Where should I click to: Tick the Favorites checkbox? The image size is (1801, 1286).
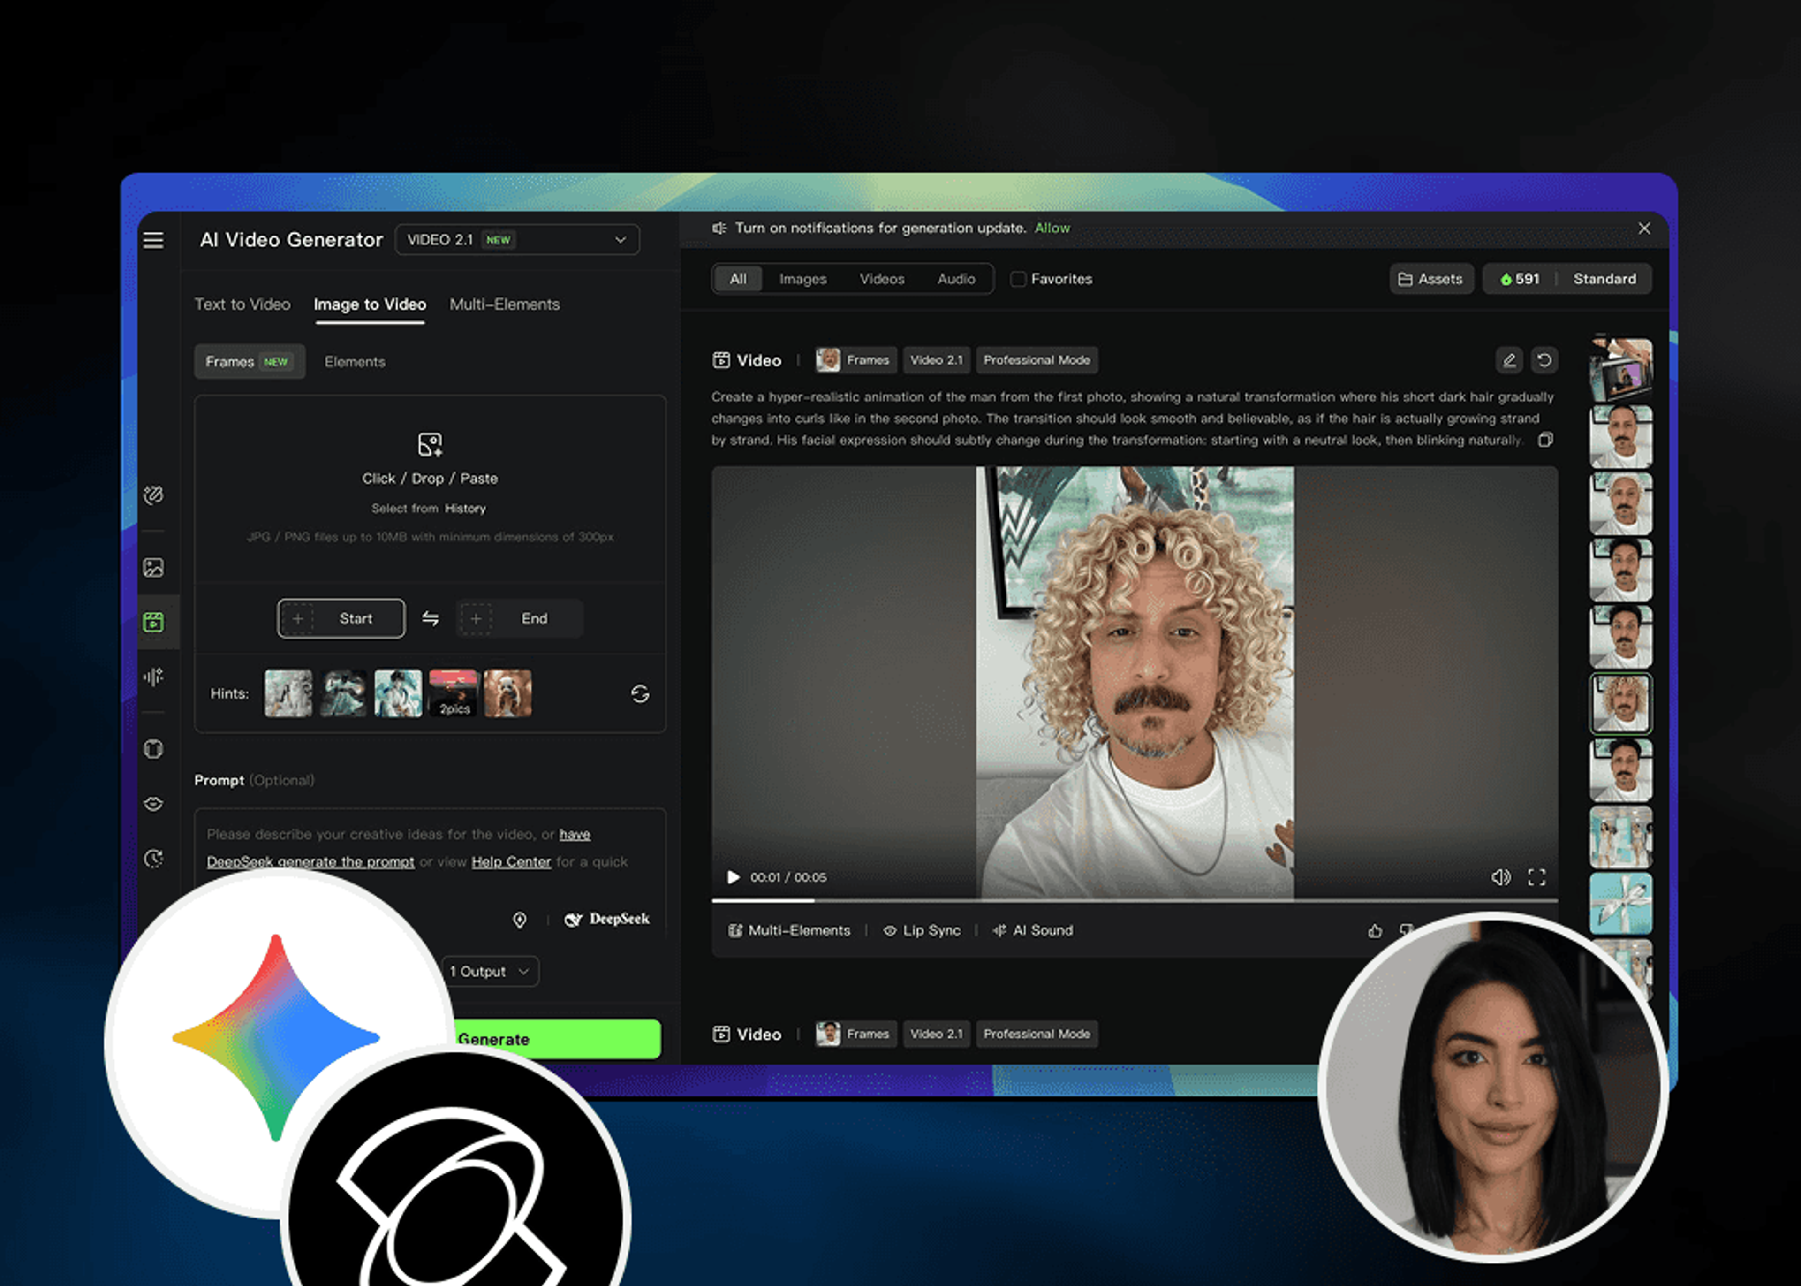click(1018, 279)
